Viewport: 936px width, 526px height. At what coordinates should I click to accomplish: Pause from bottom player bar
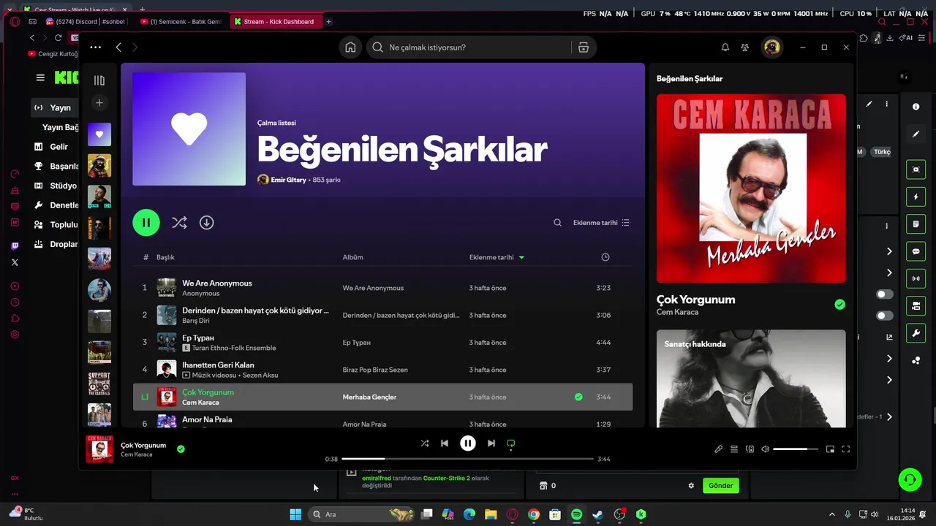[x=468, y=443]
